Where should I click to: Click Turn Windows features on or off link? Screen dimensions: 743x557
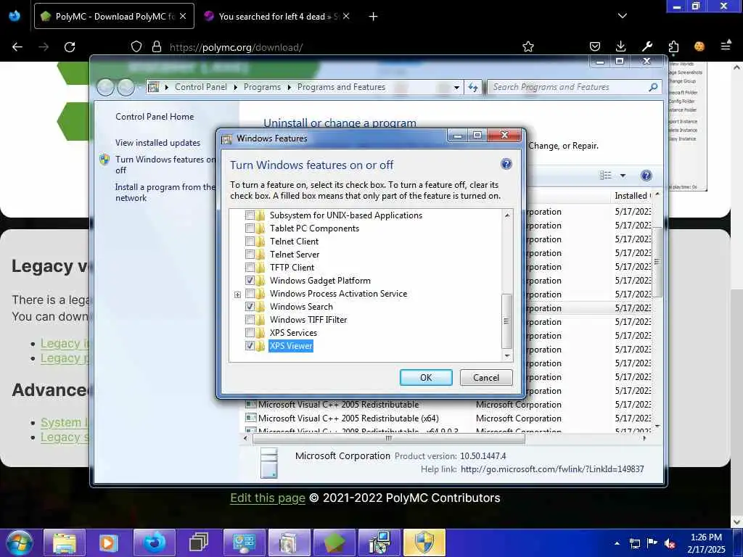click(165, 165)
